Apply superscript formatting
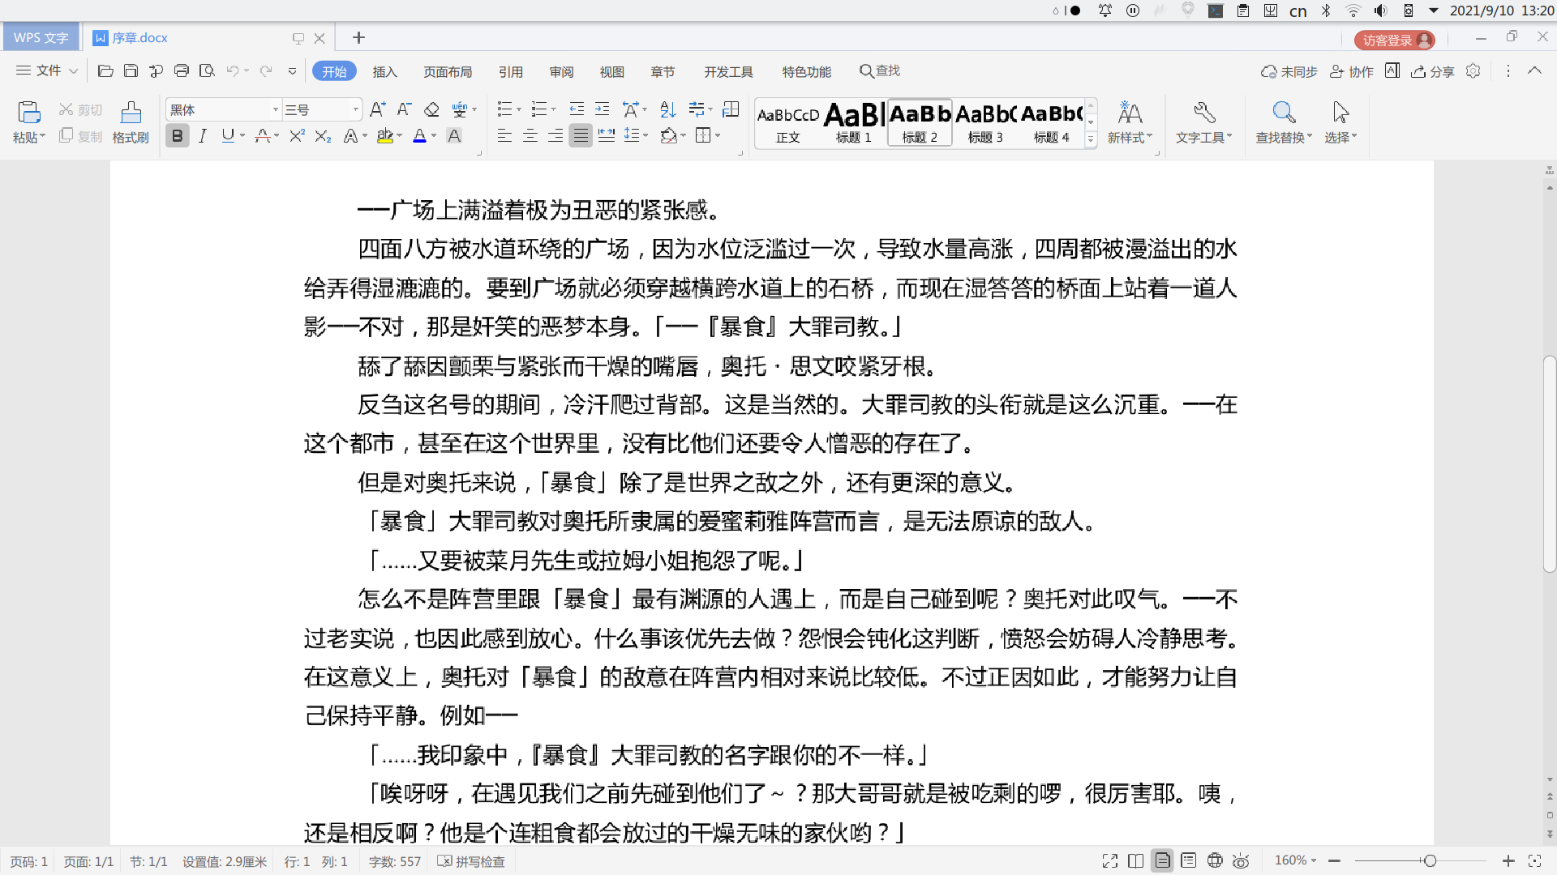This screenshot has width=1557, height=875. pos(297,136)
